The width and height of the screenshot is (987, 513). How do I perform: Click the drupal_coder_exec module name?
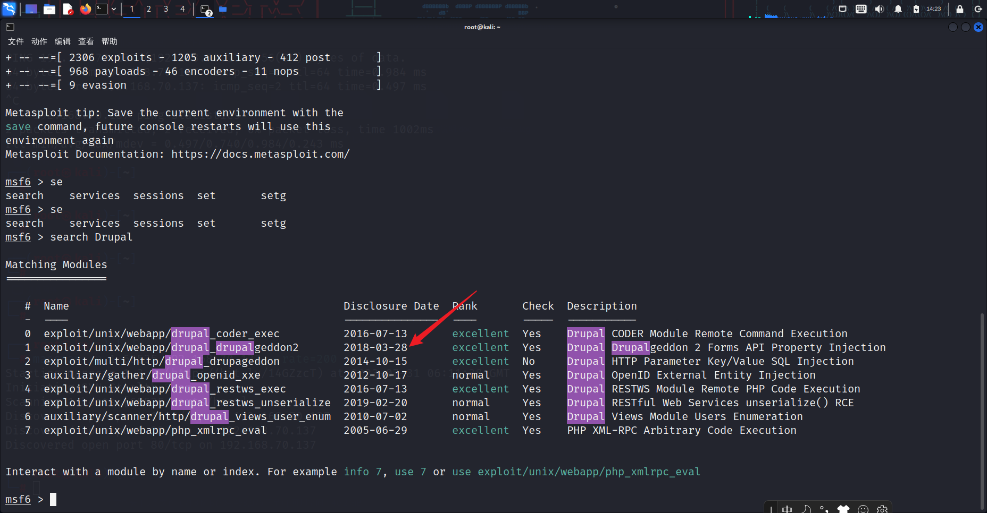click(162, 334)
